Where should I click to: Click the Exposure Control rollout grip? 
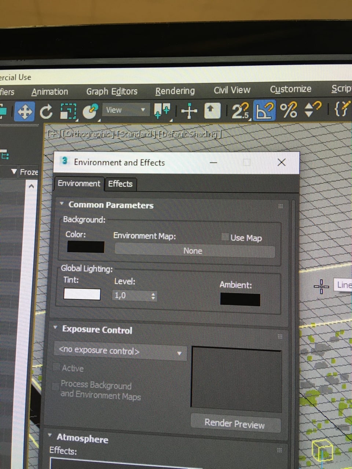point(280,336)
